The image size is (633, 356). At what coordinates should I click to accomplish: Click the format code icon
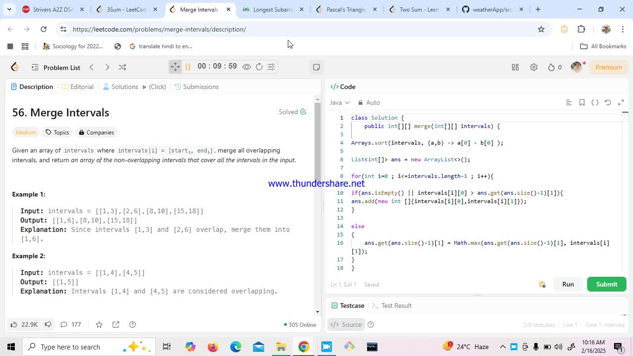click(x=569, y=102)
